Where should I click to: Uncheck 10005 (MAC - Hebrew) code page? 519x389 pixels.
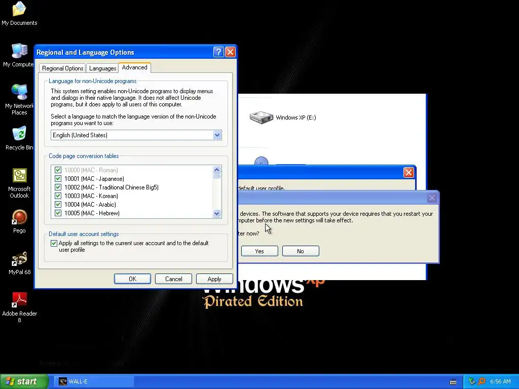58,213
